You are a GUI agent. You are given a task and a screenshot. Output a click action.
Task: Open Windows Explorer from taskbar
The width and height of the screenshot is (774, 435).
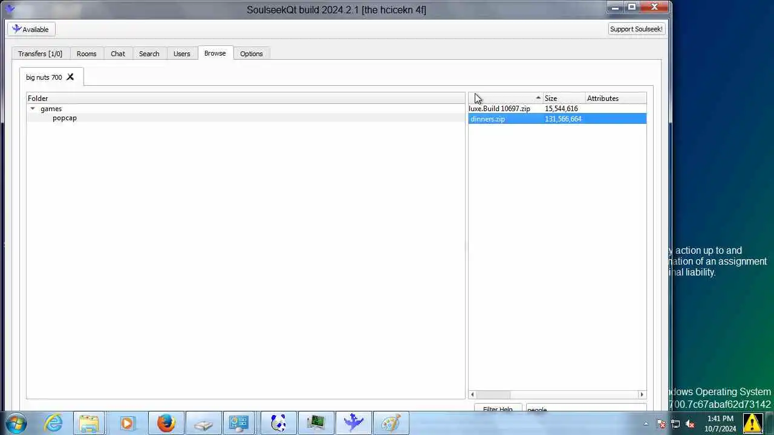(x=89, y=423)
